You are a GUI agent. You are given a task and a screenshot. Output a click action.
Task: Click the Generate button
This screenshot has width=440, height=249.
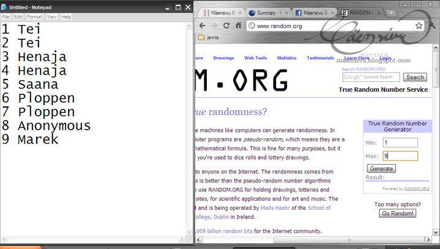pyautogui.click(x=381, y=168)
